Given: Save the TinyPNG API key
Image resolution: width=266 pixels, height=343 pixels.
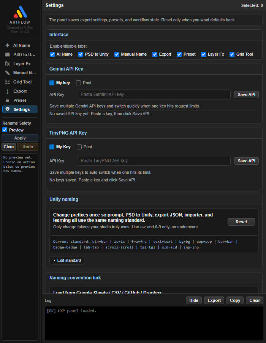Looking at the screenshot, I should tap(246, 161).
